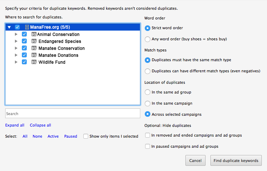The image size is (267, 171).
Task: Click the campaign Search field
Action: click(73, 113)
